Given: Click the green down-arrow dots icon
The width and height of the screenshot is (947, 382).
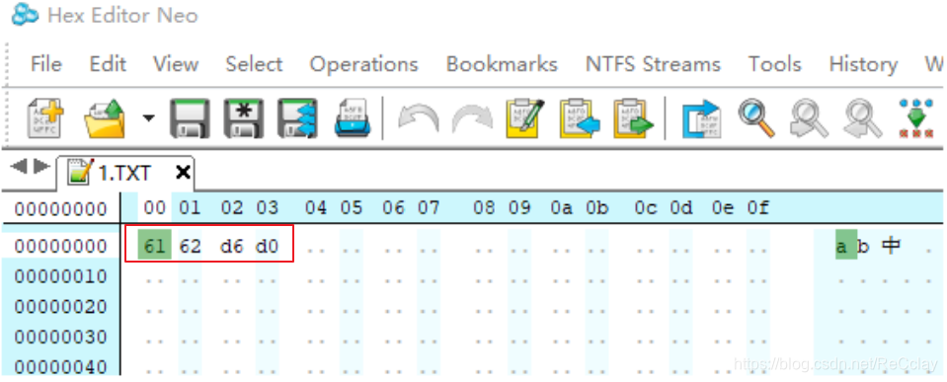Looking at the screenshot, I should click(916, 118).
